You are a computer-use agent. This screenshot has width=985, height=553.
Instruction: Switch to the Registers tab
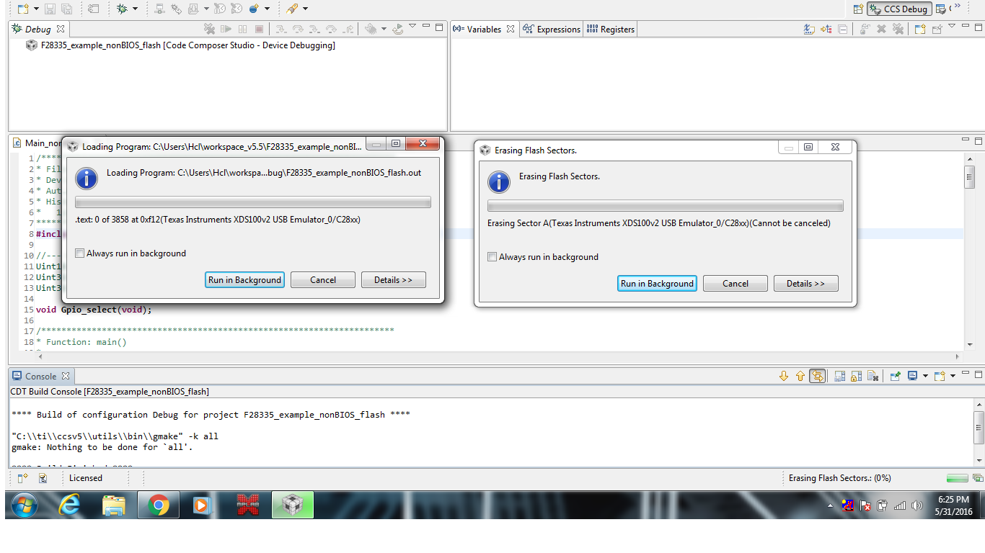point(610,30)
